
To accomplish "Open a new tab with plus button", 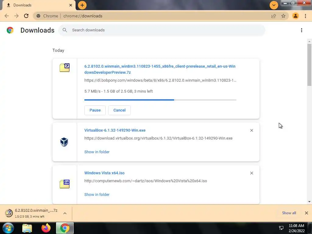I will (82, 5).
